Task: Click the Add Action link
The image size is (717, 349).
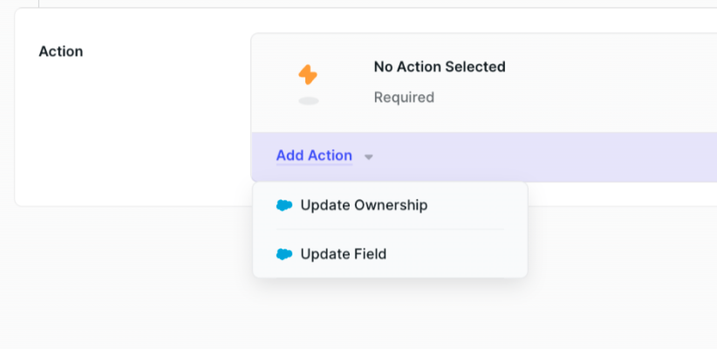Action: tap(314, 156)
